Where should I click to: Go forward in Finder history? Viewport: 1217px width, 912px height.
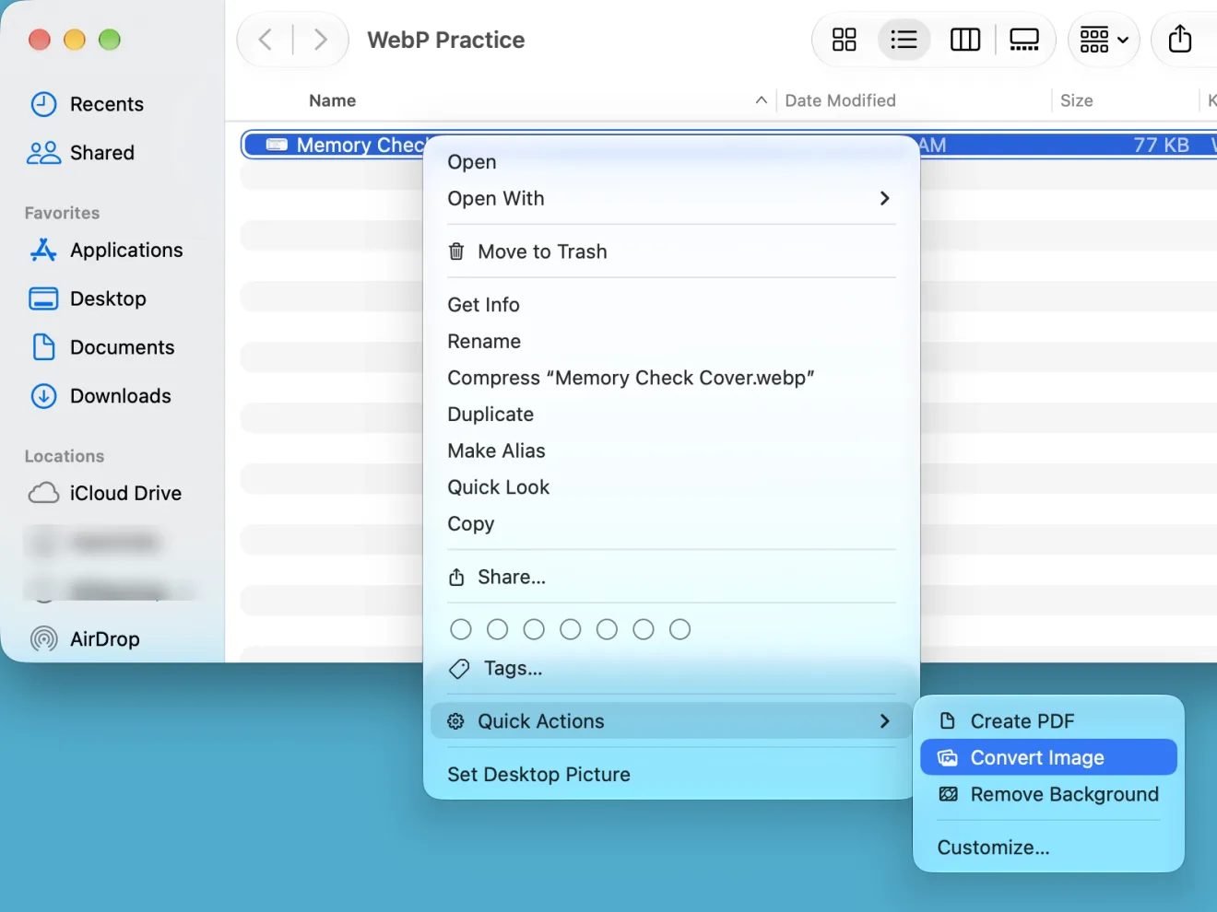click(320, 40)
